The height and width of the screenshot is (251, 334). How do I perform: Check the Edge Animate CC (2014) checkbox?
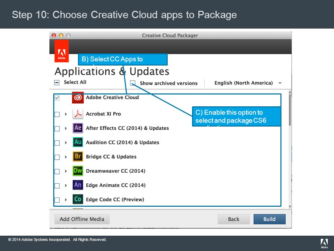tap(57, 186)
